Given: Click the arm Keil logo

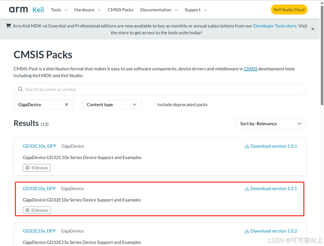Looking at the screenshot, I should pos(26,9).
